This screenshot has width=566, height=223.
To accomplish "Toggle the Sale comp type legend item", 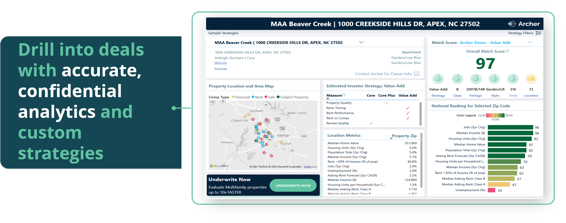I will [x=269, y=97].
